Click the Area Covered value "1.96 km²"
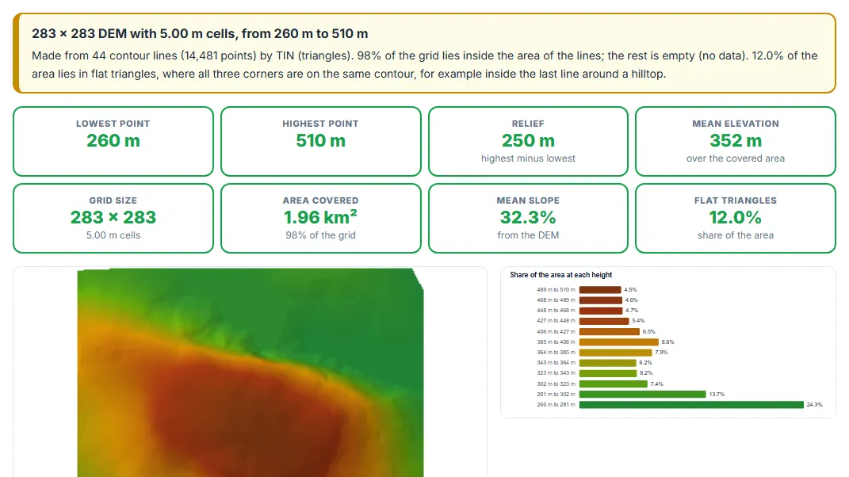This screenshot has height=477, width=849. (x=320, y=218)
